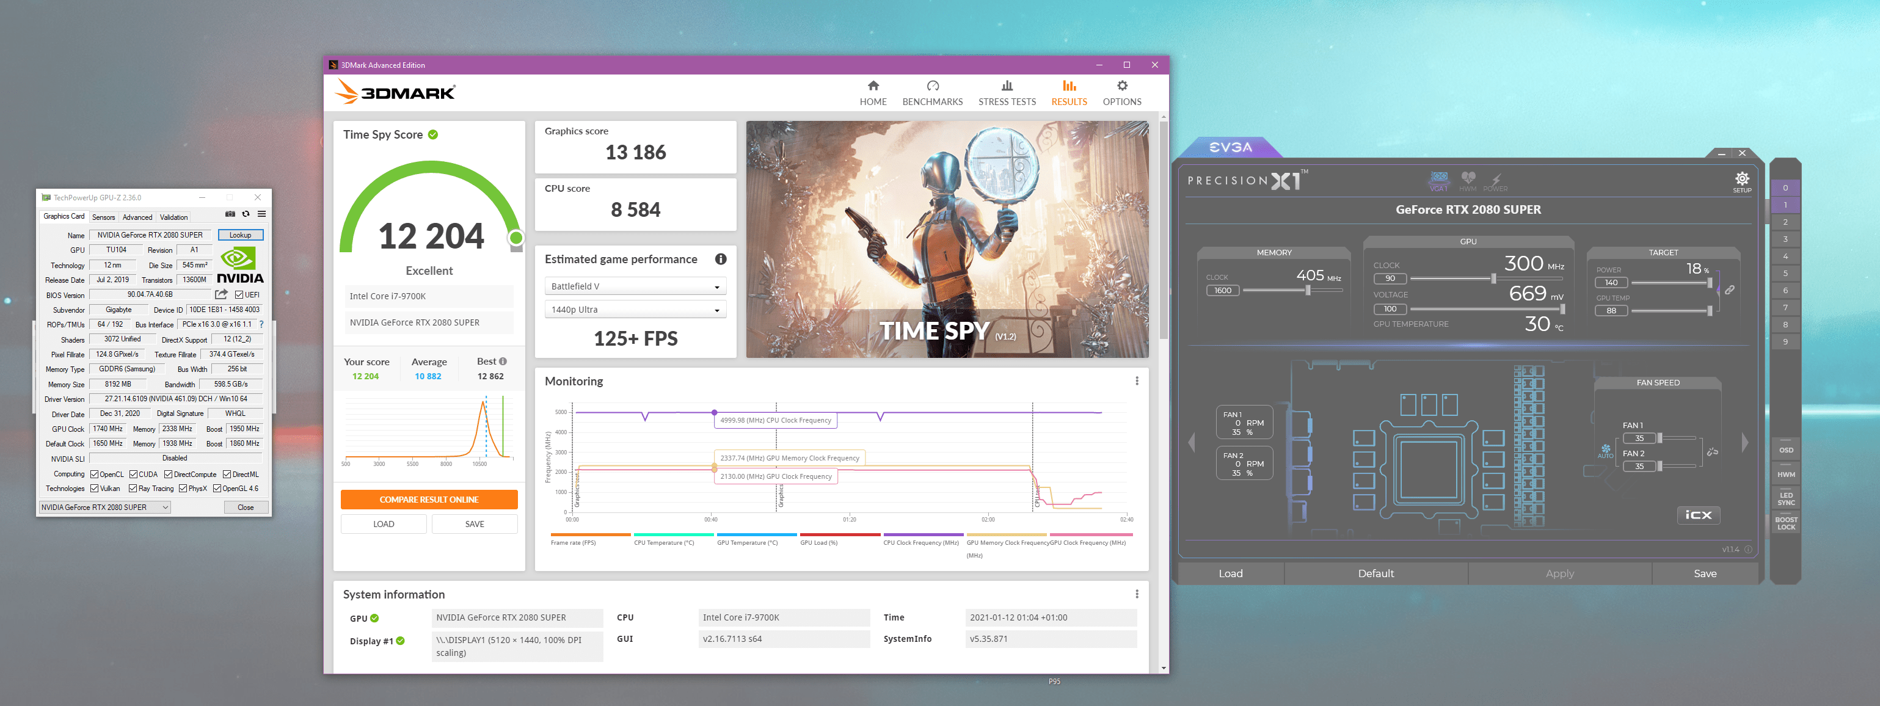Toggle the Vulkan checkbox in GPU-Z

coord(94,489)
